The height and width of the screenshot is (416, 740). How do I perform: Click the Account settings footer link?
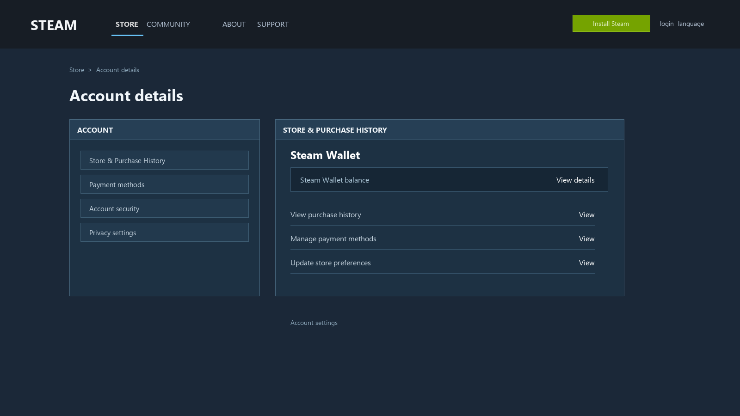point(314,323)
